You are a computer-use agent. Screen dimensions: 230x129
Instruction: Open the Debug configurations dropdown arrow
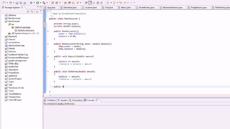click(34, 3)
